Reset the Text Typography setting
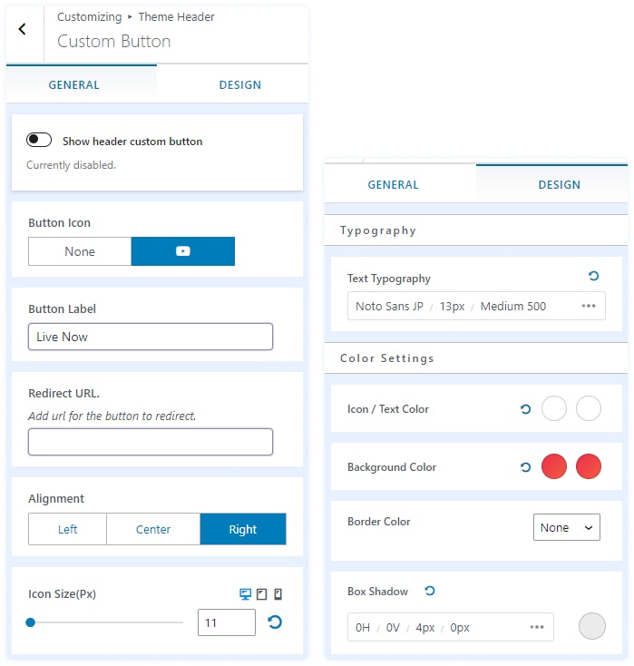 point(593,276)
